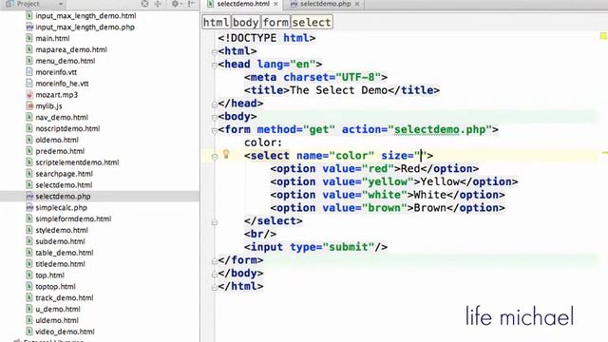
Task: Click PHP icon next to selectdemo.php in tree
Action: pyautogui.click(x=29, y=197)
